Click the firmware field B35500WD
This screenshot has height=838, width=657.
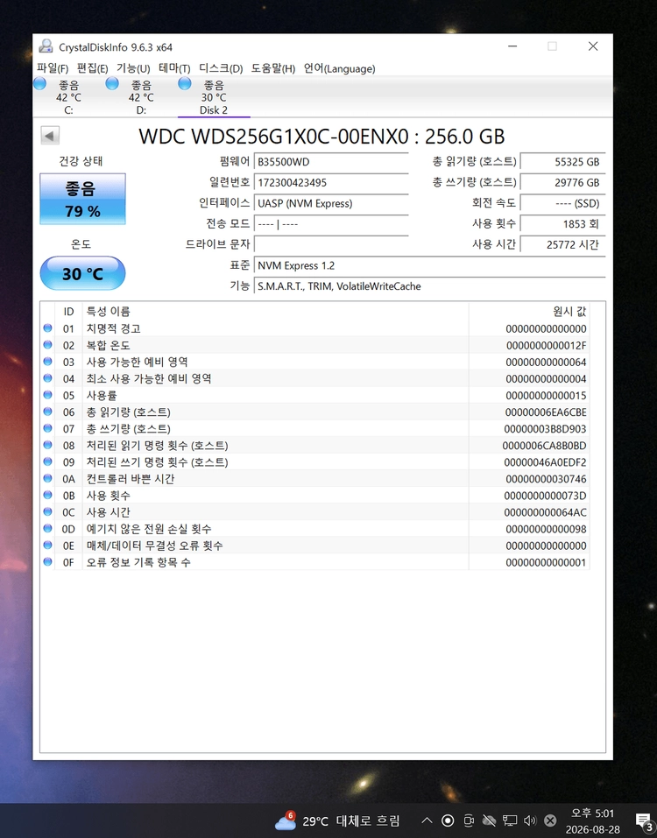point(331,162)
